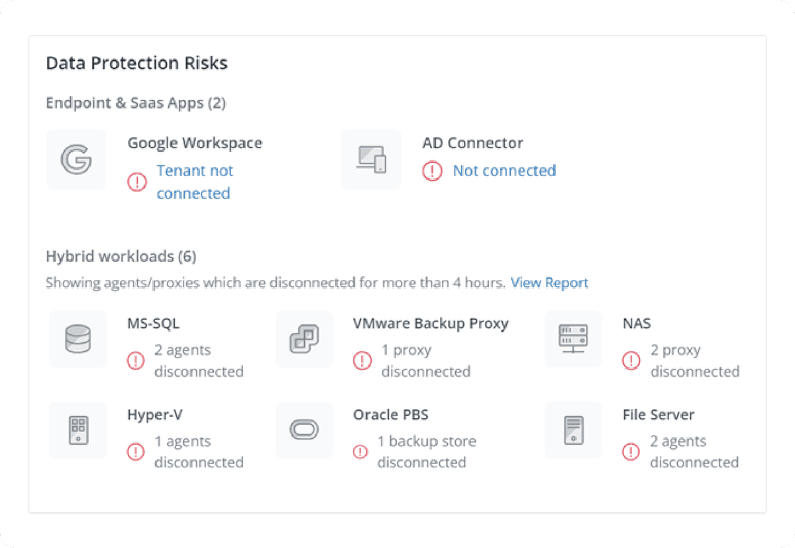Click the Google Workspace icon

coord(76,159)
